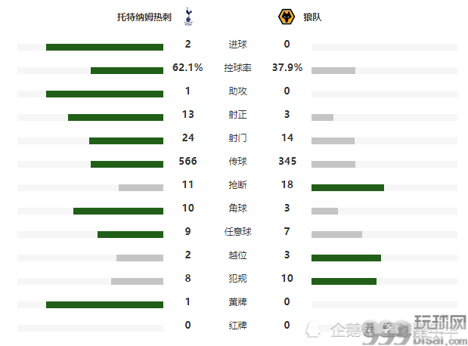Click the 传球 passes label
The width and height of the screenshot is (468, 346).
click(238, 162)
